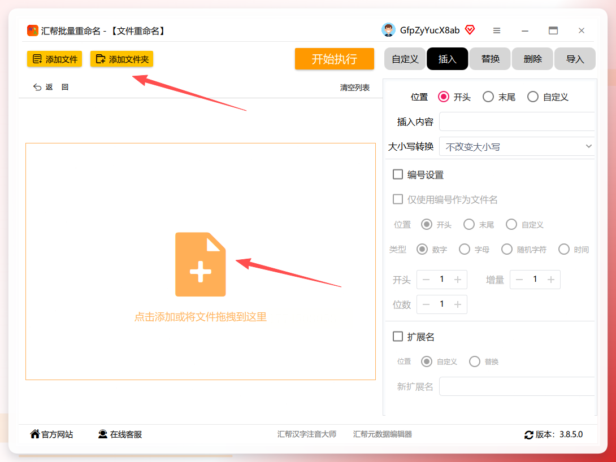Open the hamburger menu icon
This screenshot has height=462, width=616.
(497, 30)
